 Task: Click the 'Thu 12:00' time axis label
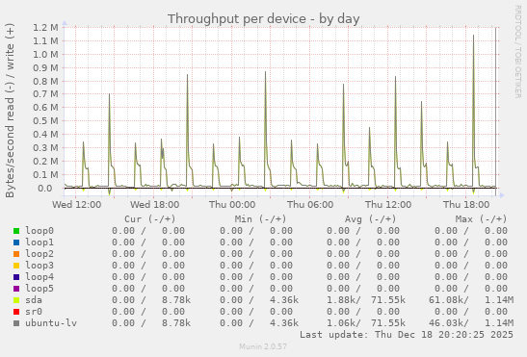pos(388,205)
